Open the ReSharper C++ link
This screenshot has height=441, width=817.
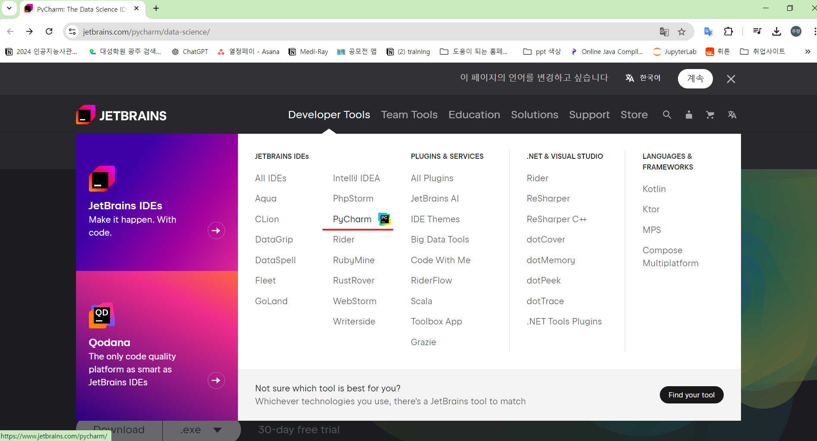click(x=557, y=219)
